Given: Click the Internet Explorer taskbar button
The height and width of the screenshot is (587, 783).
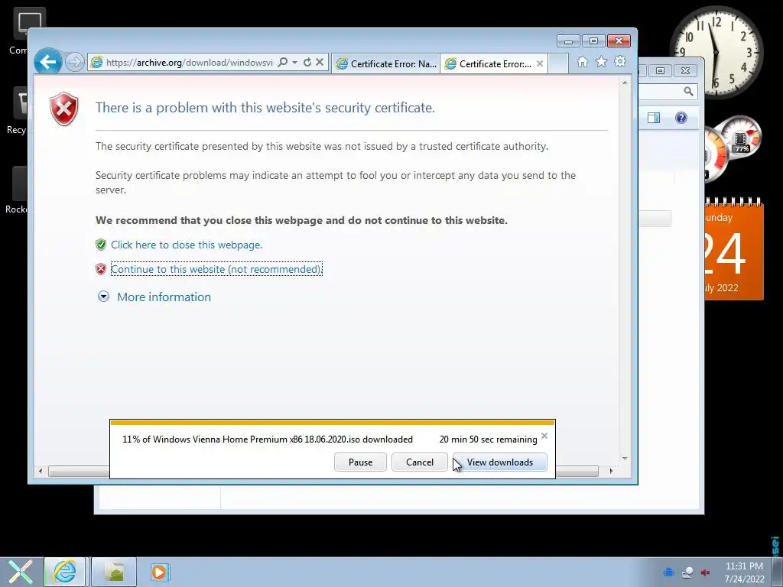Looking at the screenshot, I should tap(65, 572).
